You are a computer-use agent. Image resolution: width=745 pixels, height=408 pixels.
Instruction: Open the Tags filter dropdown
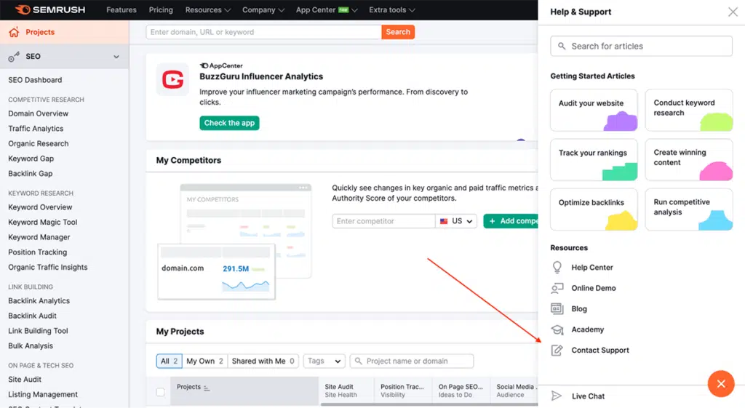(324, 361)
